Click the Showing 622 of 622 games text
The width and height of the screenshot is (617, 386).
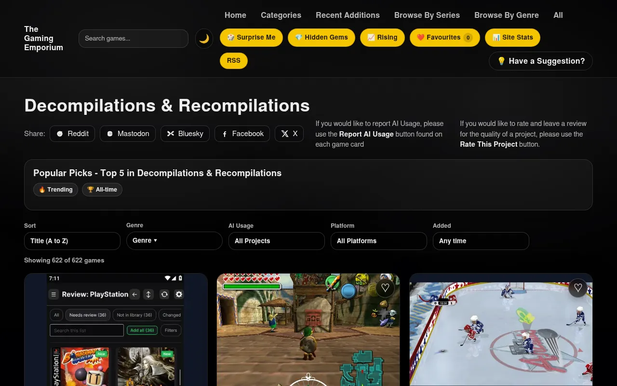[64, 260]
